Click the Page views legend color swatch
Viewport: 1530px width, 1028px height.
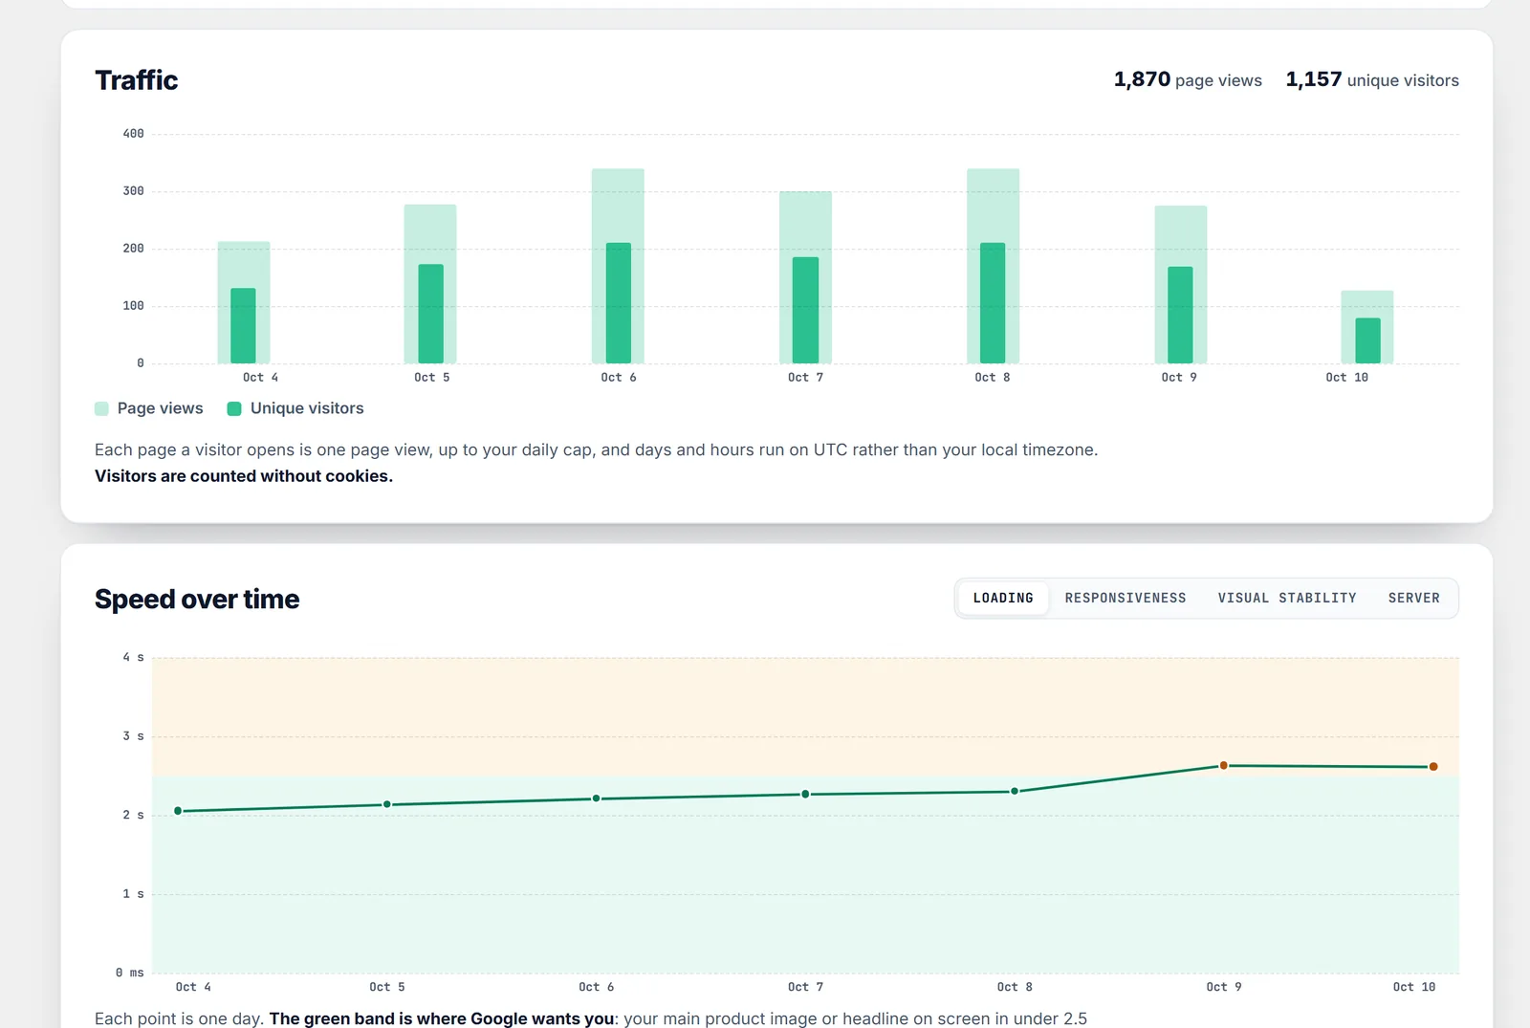(101, 409)
